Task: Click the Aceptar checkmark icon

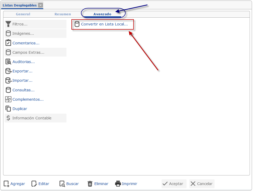Action: click(x=165, y=183)
